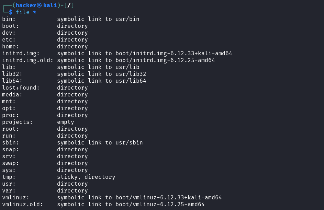
Task: Click the "swap:" entry name
Action: [x=11, y=163]
